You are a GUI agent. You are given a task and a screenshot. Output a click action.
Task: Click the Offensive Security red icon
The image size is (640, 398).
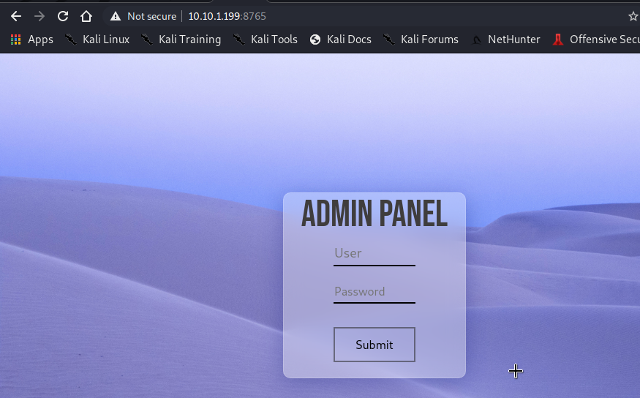tap(558, 40)
